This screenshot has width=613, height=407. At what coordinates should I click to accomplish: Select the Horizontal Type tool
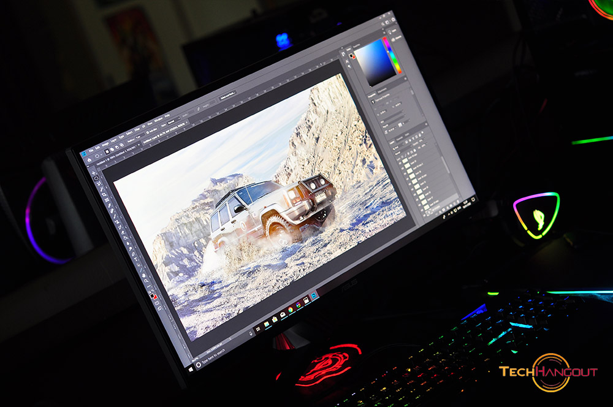135,259
